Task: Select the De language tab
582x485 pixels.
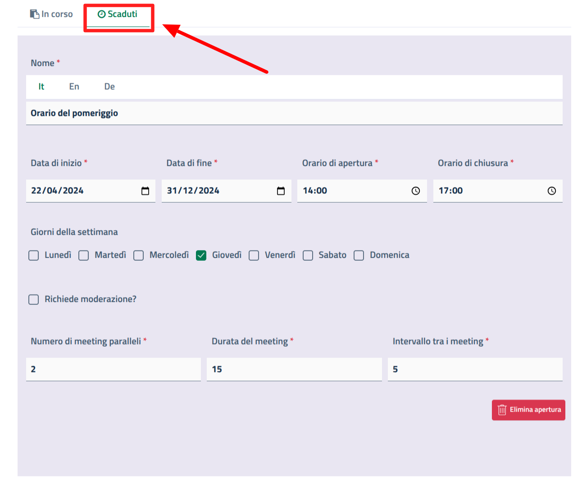Action: click(x=109, y=86)
